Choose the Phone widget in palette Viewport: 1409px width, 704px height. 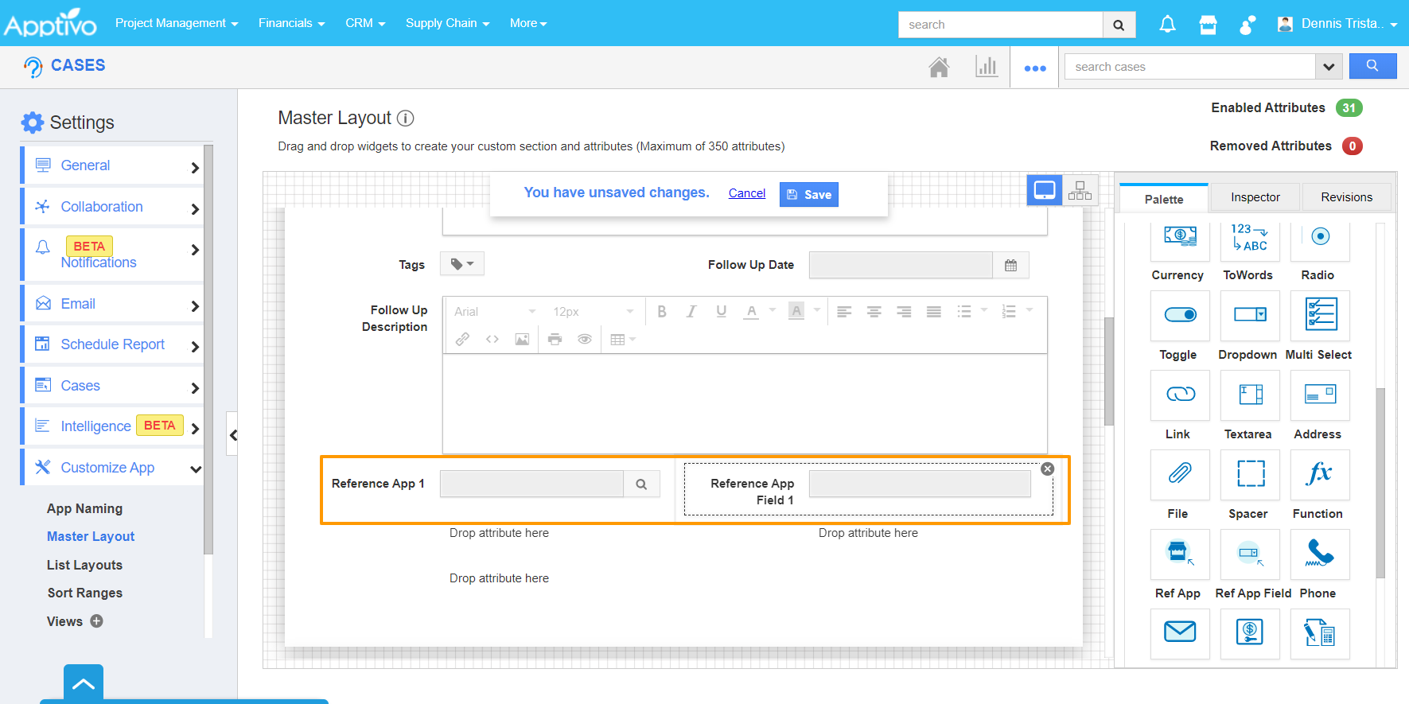1319,554
